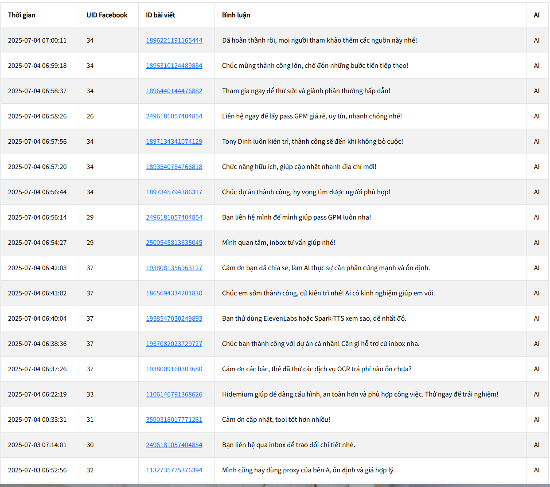The image size is (550, 487).
Task: Select timestamp 2025-07-04 06:22:19
Action: [37, 394]
